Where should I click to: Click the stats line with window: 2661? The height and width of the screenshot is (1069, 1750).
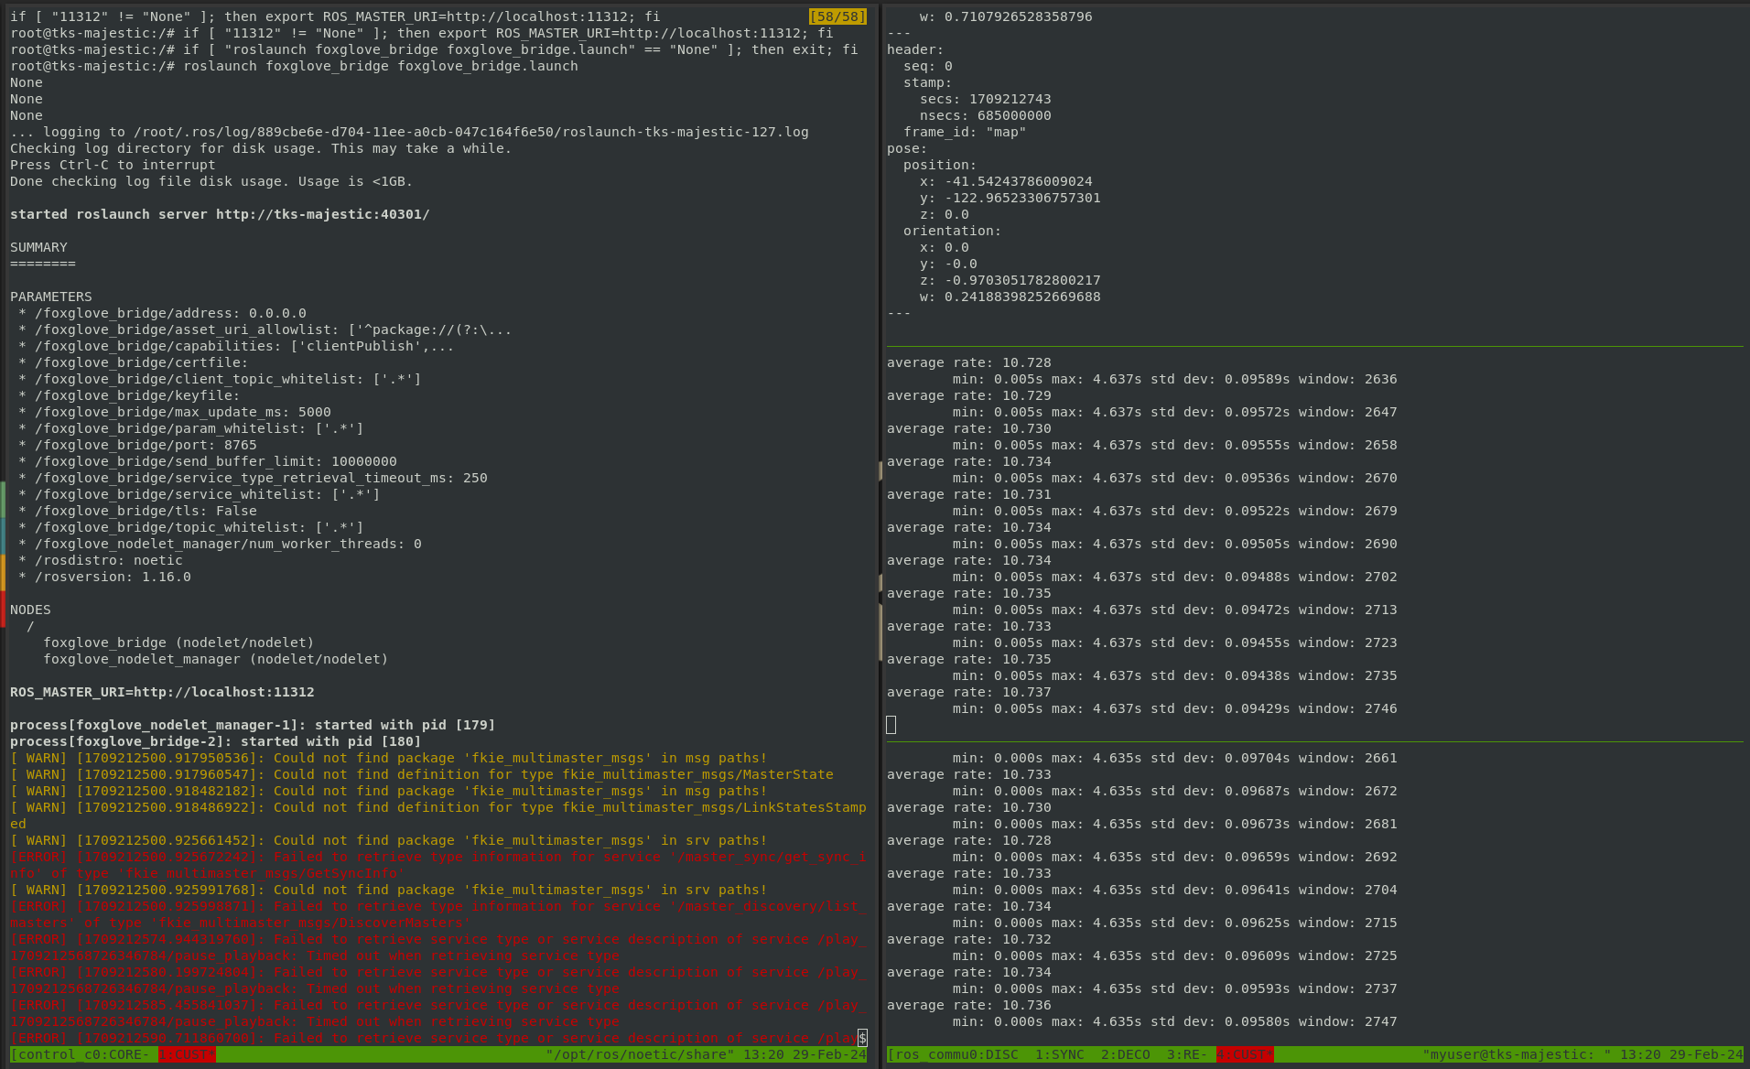tap(1175, 758)
